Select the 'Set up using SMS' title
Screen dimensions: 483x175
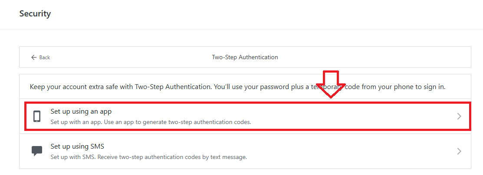(77, 146)
